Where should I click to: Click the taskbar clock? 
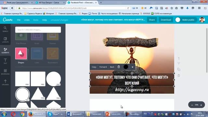click(x=200, y=114)
